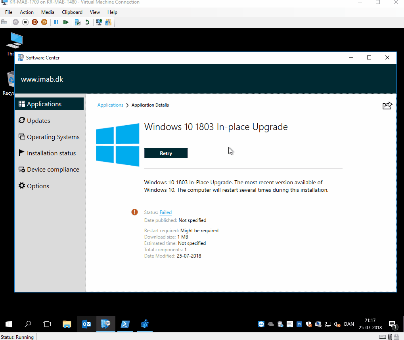Select Applications in Software Center sidebar
This screenshot has width=404, height=340.
49,104
